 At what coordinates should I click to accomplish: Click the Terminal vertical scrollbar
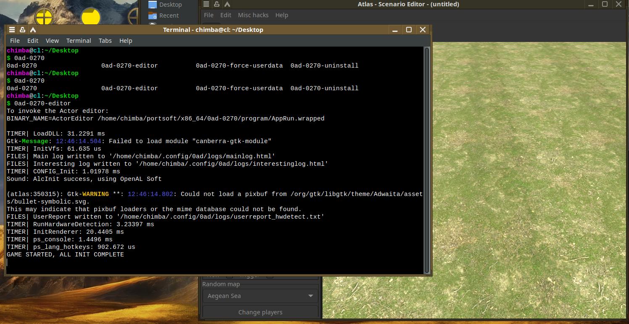pyautogui.click(x=427, y=159)
